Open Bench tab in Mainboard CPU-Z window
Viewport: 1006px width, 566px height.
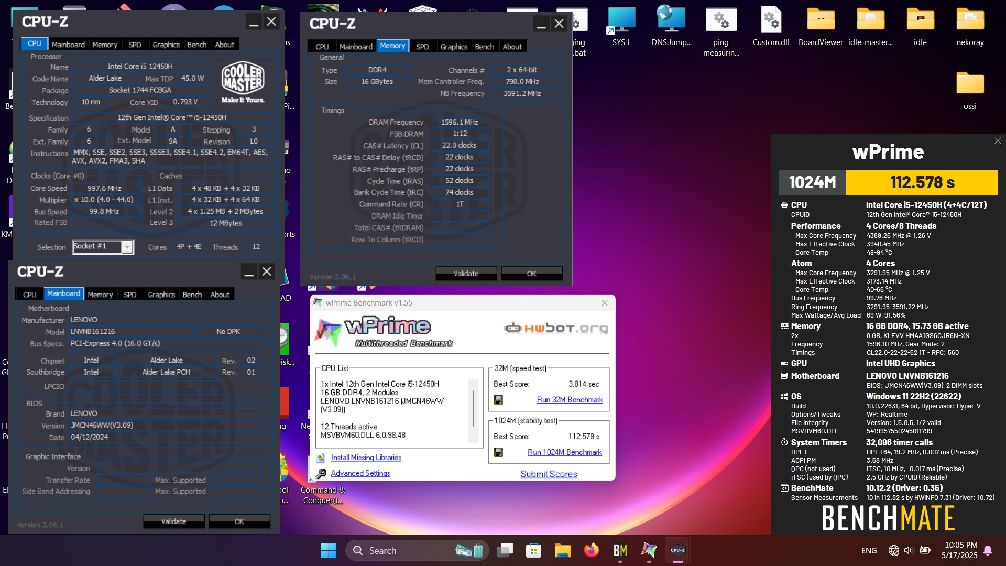[192, 295]
